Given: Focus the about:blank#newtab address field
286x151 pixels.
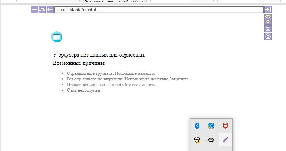Looking at the screenshot, I should pos(159,9).
